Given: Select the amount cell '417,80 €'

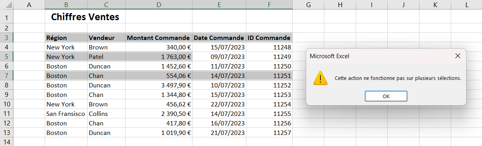Looking at the screenshot, I should tap(159, 123).
